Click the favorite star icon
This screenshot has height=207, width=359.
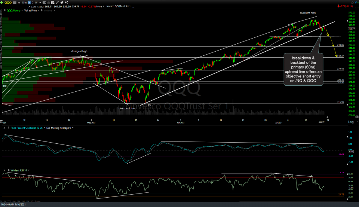pyautogui.click(x=352, y=3)
